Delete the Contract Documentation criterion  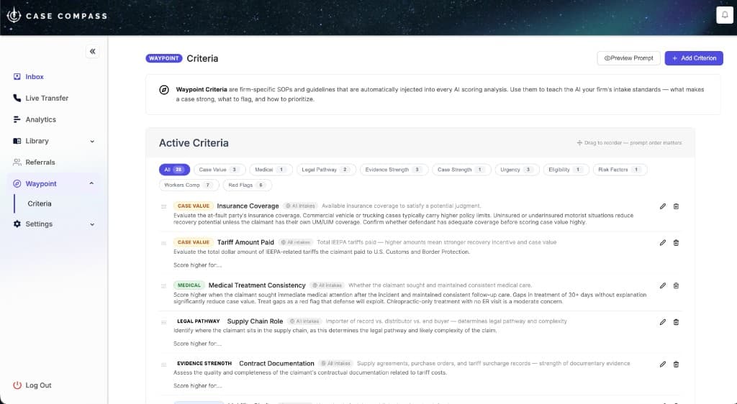676,364
